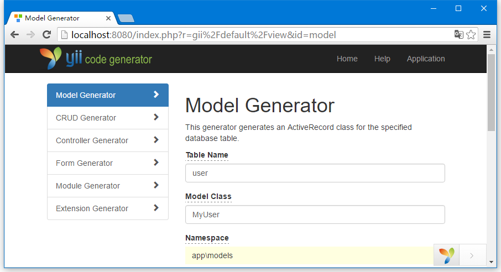
Task: Click the Yii code generator logo
Action: (x=96, y=59)
